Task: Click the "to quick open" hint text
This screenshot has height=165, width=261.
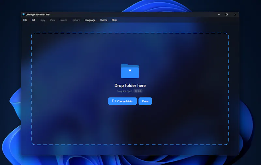Action: 125,91
